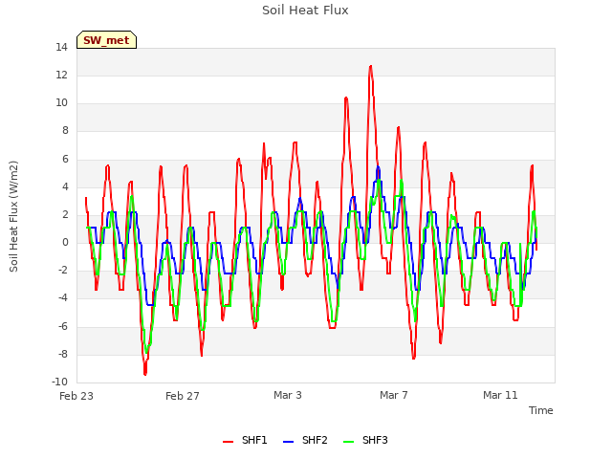This screenshot has height=459, width=612.
Task: Click the red SHF1 legend line swatch
Action: pyautogui.click(x=228, y=442)
